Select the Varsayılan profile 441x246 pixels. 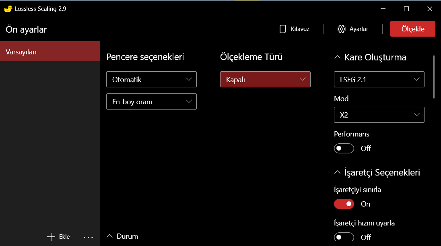click(x=50, y=52)
